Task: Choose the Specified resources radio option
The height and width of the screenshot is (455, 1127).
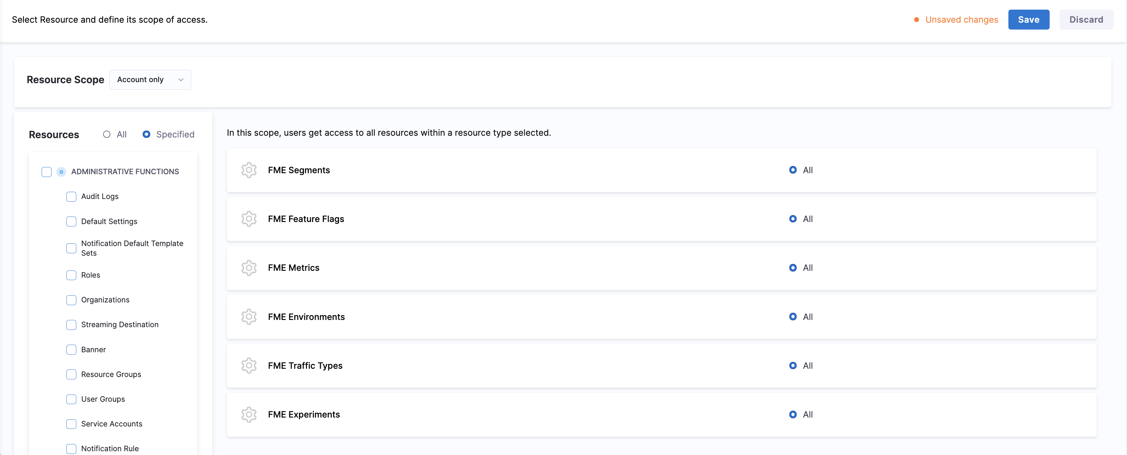Action: click(146, 134)
